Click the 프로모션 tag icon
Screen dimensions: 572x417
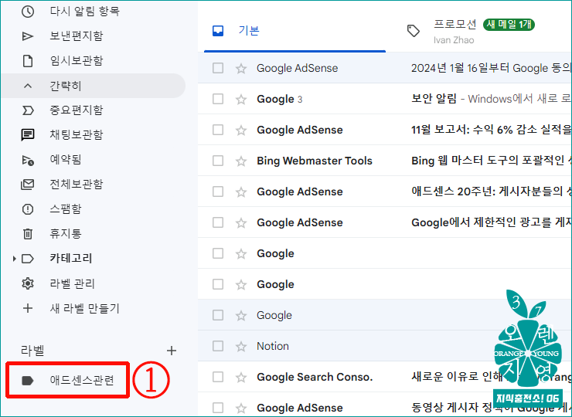[x=413, y=31]
